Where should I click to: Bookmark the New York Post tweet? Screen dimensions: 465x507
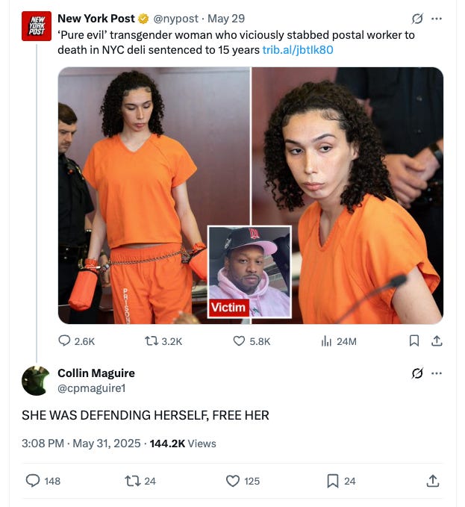414,340
